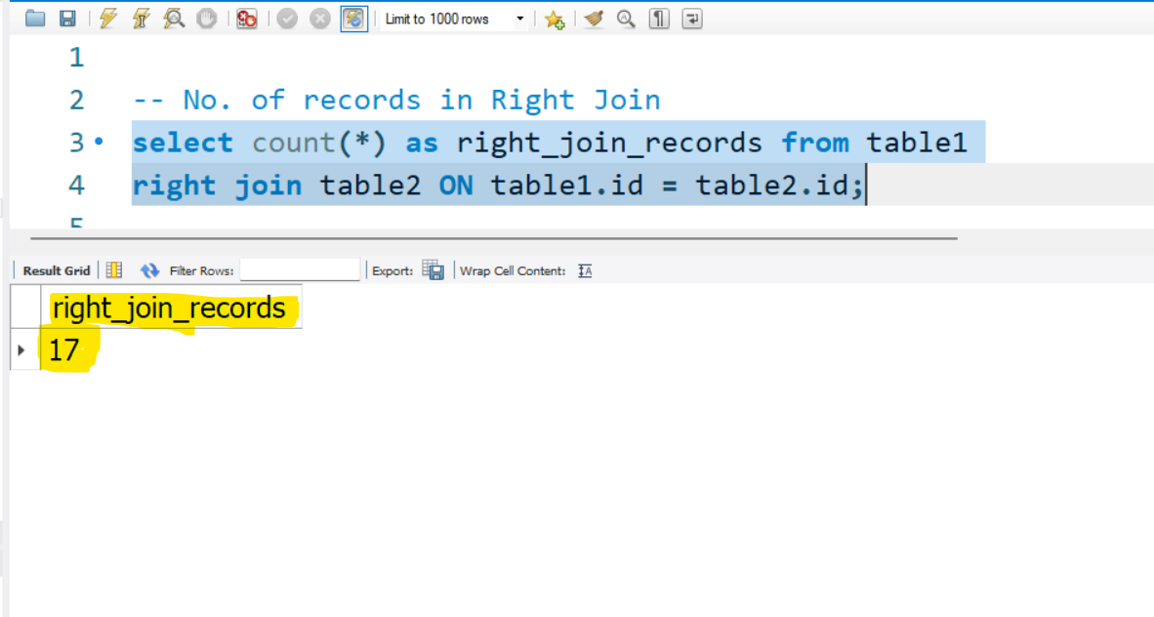Click the result grid view icon

coord(114,270)
